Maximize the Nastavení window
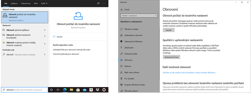 point(242,2)
